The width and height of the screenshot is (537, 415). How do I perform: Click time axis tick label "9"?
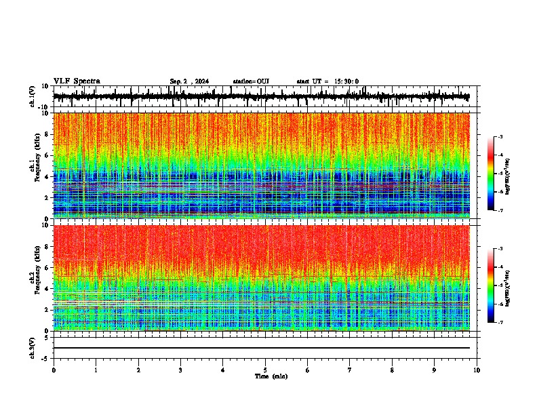(x=434, y=370)
